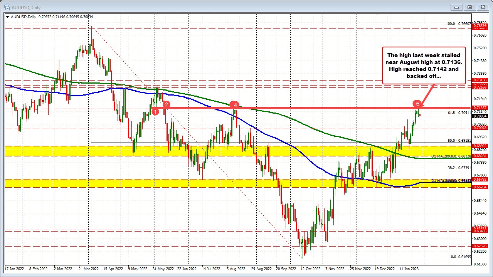Minimize the AUDUSD chart window

tap(457, 7)
